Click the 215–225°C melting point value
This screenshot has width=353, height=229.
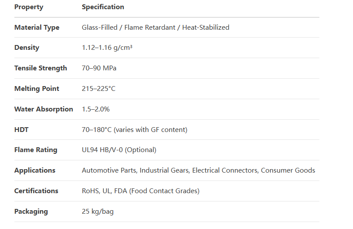99,89
